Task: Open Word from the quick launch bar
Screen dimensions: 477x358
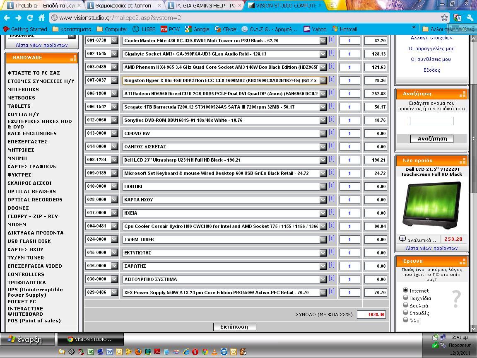Action: tap(109, 352)
